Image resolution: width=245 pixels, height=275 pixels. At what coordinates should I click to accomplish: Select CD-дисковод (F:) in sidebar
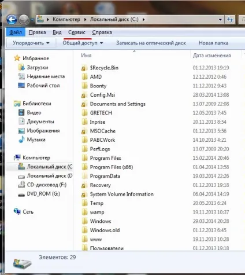click(46, 185)
